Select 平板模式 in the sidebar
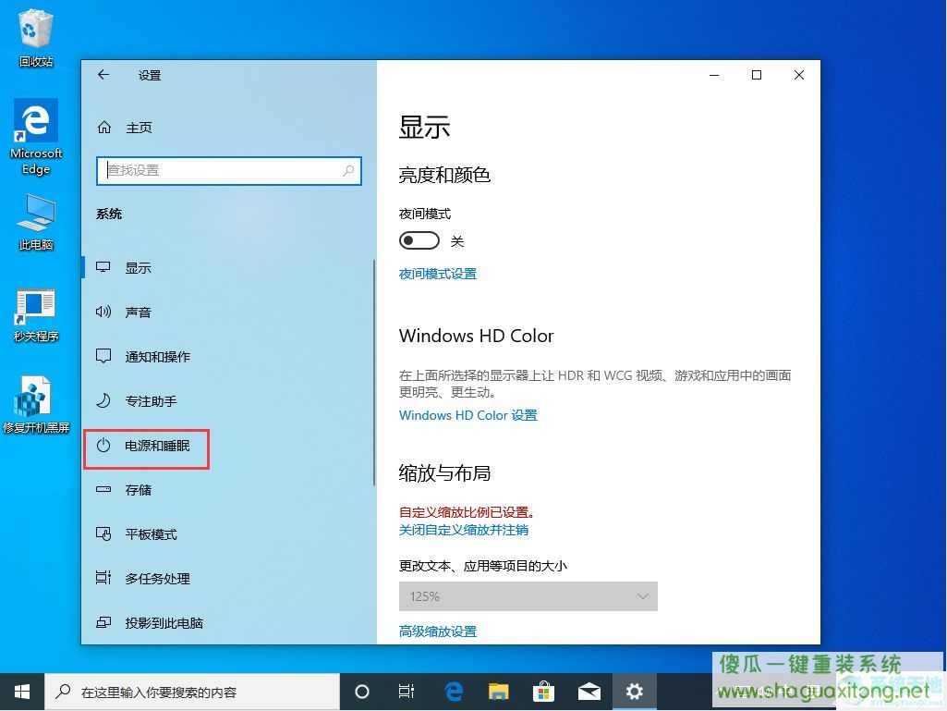 pyautogui.click(x=151, y=533)
